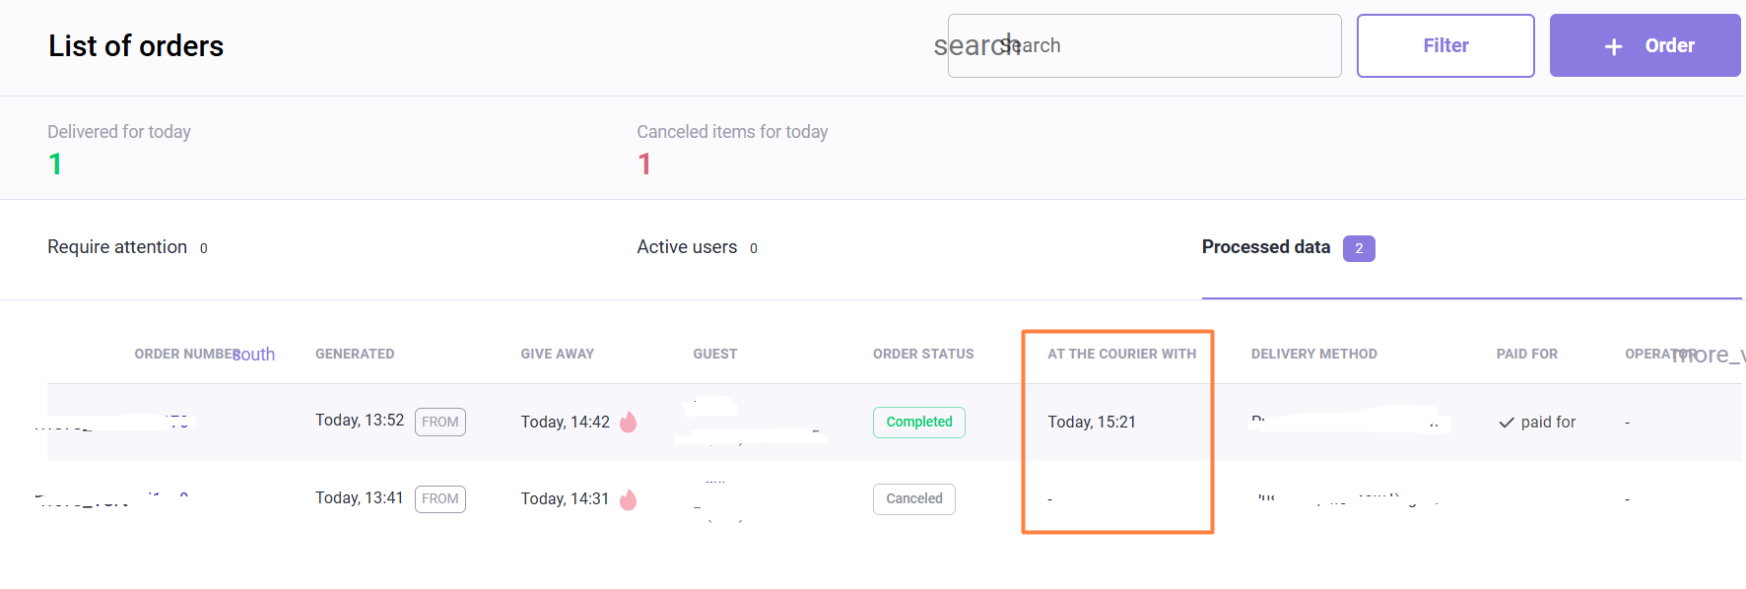
Task: Click the flame icon next to Today, 14:42
Action: point(629,423)
